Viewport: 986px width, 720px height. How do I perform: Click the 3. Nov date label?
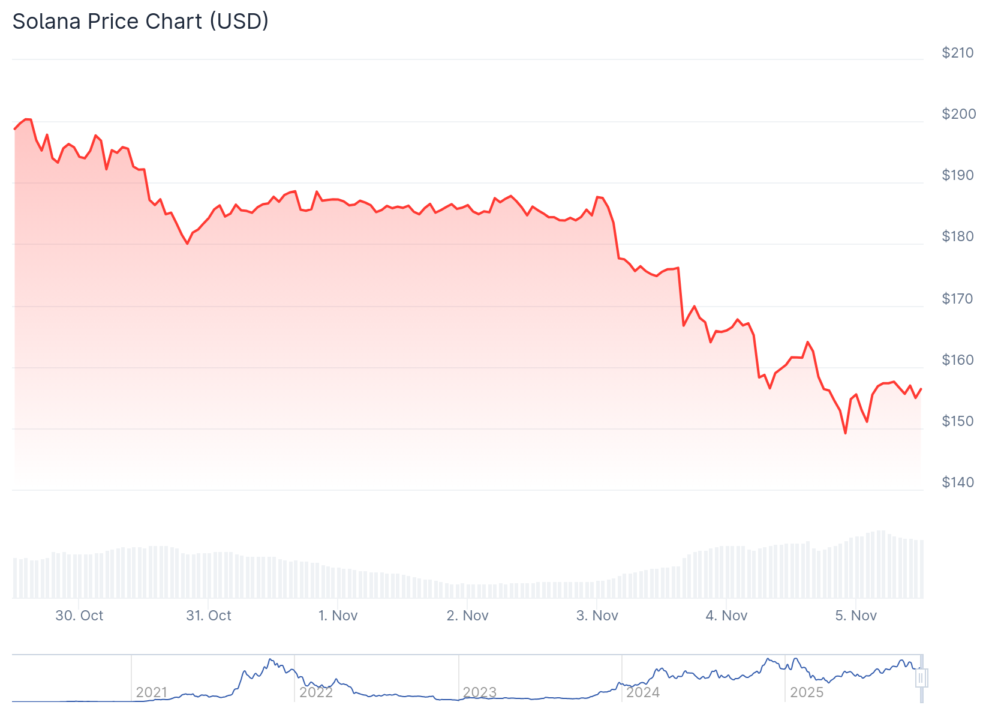tap(597, 616)
